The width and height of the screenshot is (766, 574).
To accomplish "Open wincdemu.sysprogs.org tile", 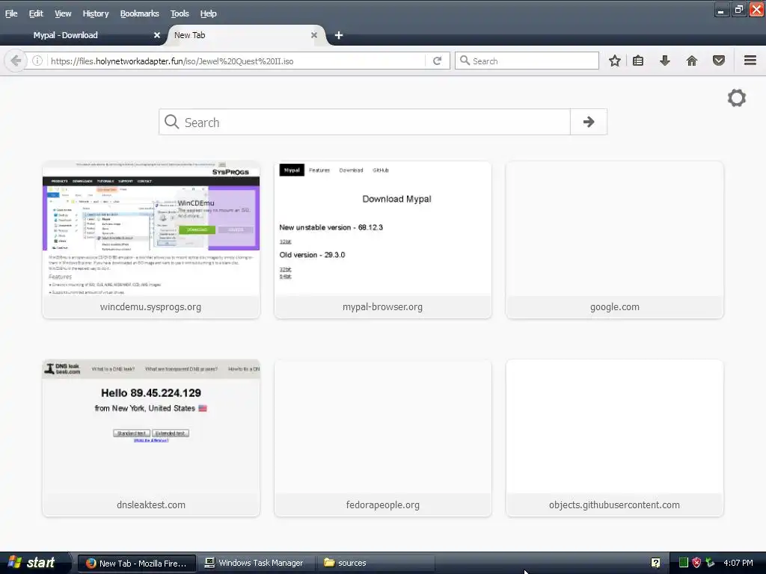I will pos(151,240).
